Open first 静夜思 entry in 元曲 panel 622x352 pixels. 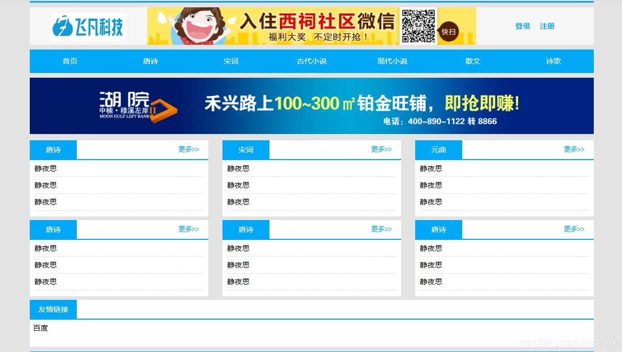pyautogui.click(x=431, y=168)
